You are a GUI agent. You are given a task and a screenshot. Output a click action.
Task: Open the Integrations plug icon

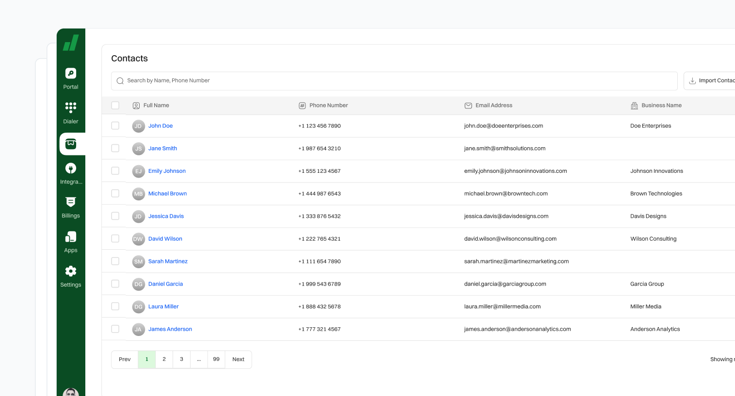coord(71,168)
